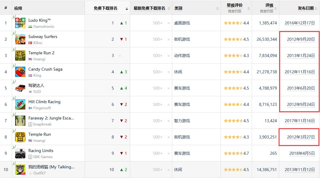
Task: Click release date 2016年12月17日
Action: click(x=299, y=23)
